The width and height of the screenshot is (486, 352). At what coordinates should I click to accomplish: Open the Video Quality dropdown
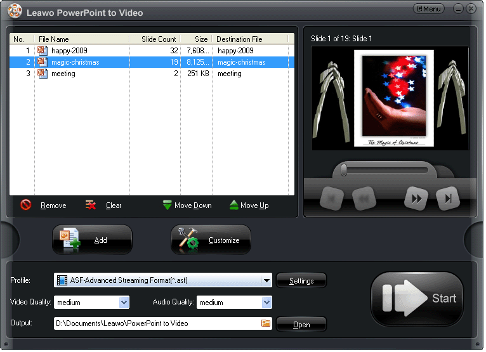(x=92, y=302)
